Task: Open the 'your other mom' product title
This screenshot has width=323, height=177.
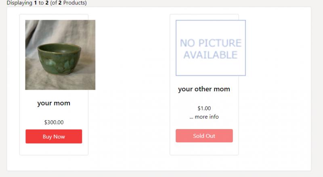Action: coord(204,89)
